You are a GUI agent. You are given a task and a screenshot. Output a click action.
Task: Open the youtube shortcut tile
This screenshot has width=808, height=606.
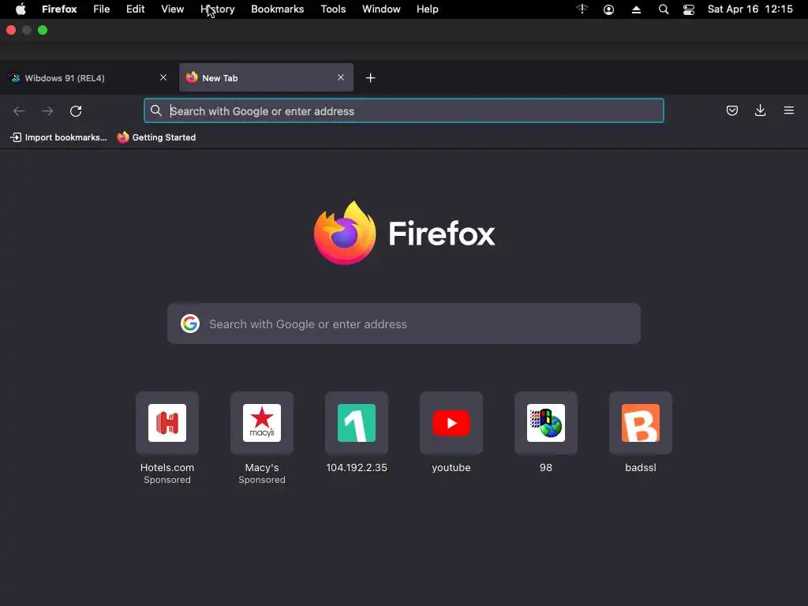pyautogui.click(x=451, y=423)
